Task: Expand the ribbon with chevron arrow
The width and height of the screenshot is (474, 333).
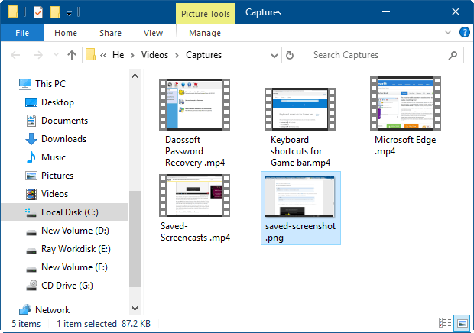Action: (449, 34)
